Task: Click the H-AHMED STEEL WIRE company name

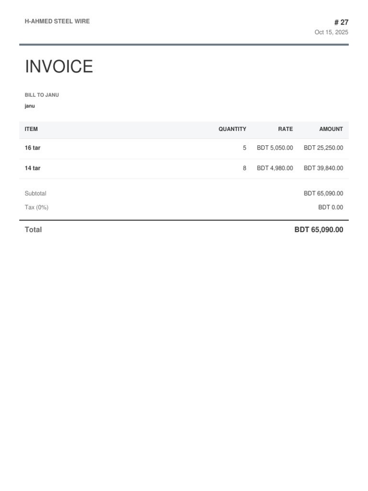Action: [x=57, y=21]
